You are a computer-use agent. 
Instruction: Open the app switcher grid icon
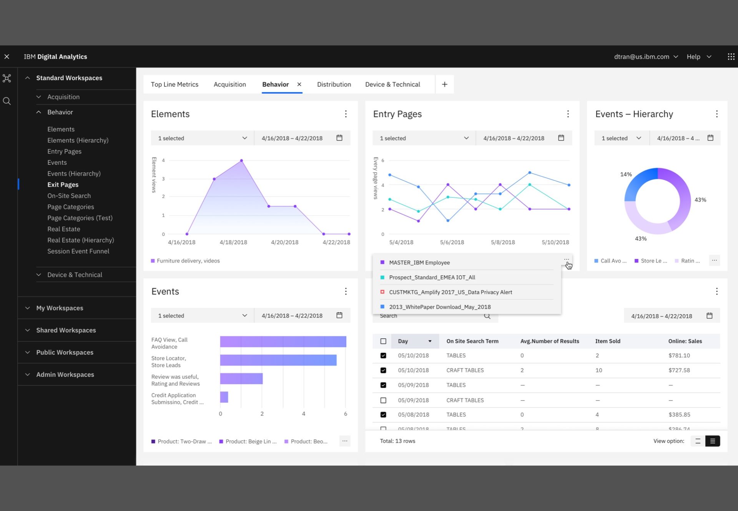(731, 57)
